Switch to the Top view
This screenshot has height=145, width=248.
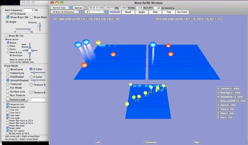168,12
